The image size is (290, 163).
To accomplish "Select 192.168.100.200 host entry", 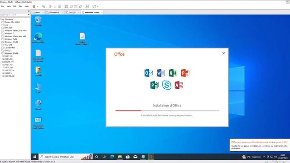I will pyautogui.click(x=8, y=76).
